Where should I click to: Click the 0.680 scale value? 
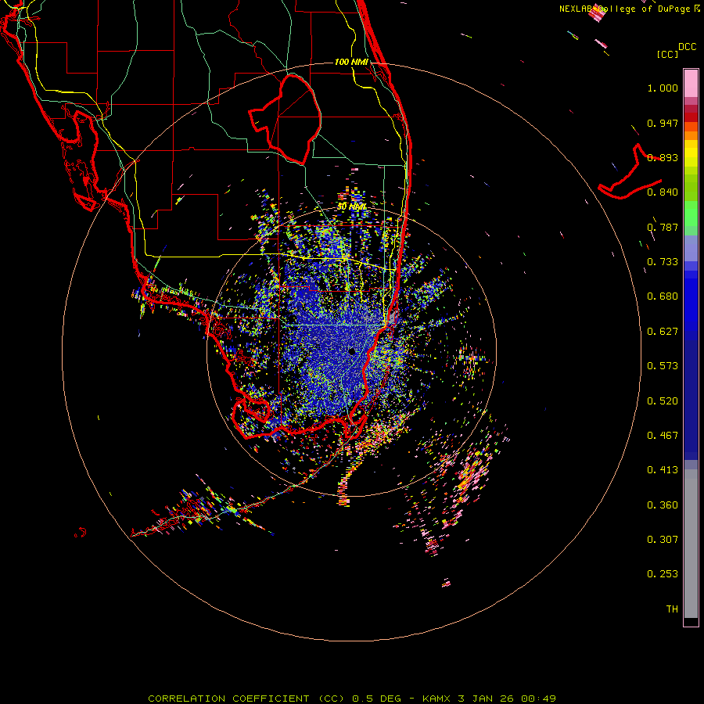[663, 296]
